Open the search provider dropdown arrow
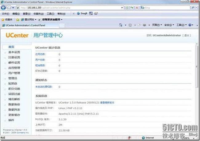200x141 pixels. coord(196,8)
